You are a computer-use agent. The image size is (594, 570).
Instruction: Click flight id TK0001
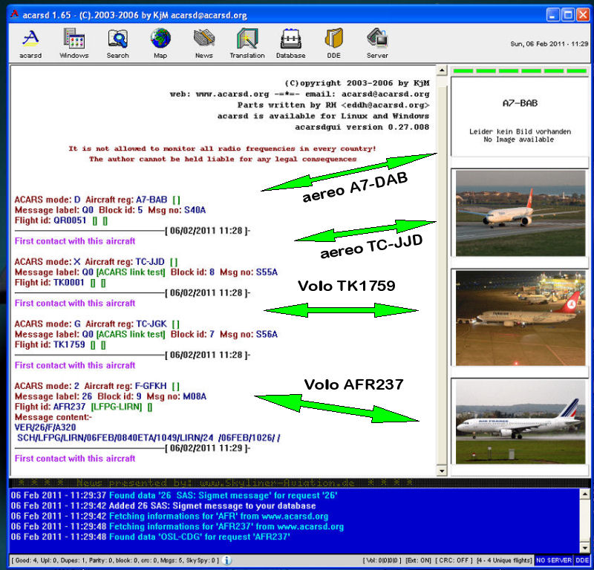[x=69, y=283]
